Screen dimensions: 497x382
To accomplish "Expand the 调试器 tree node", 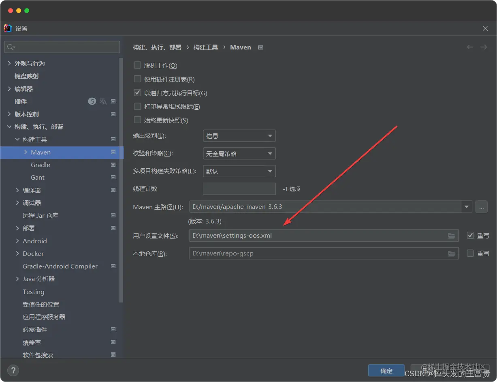I will click(17, 203).
